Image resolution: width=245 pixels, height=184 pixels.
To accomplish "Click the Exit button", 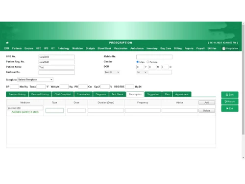I will click(x=230, y=108).
